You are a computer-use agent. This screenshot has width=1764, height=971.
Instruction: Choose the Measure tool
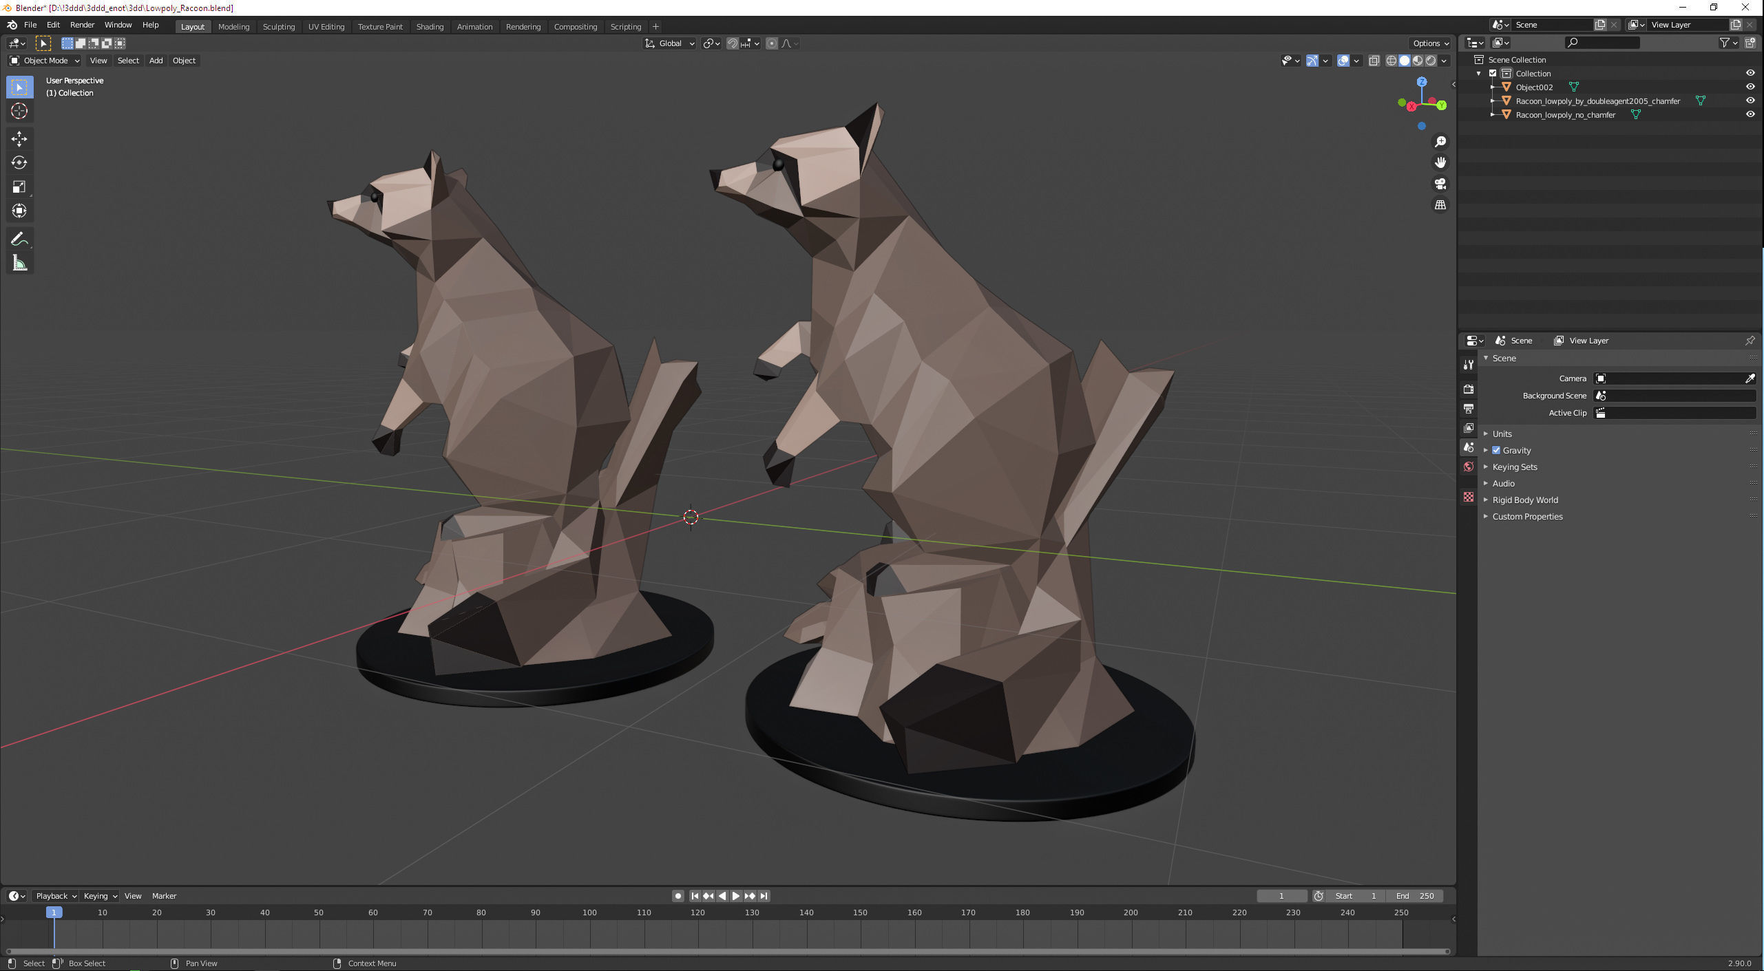[19, 263]
